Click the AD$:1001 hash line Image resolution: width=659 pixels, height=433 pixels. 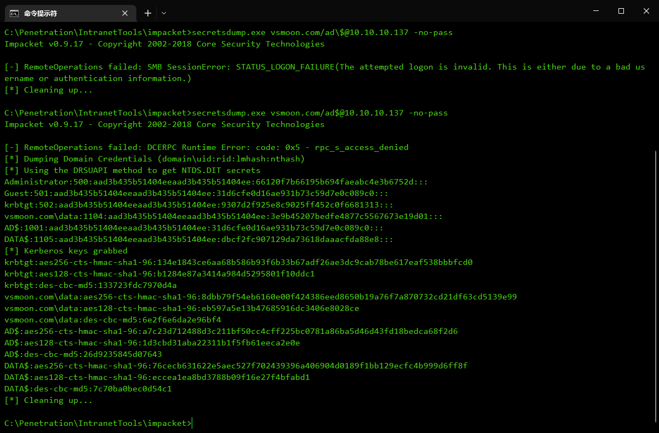point(194,228)
